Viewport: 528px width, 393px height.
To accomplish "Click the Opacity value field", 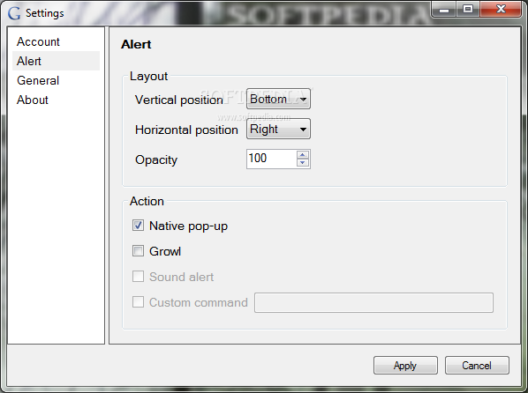I will coord(271,159).
